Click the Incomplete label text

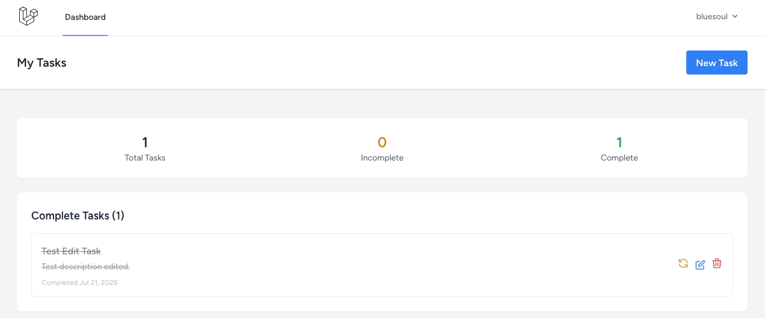[x=382, y=157]
